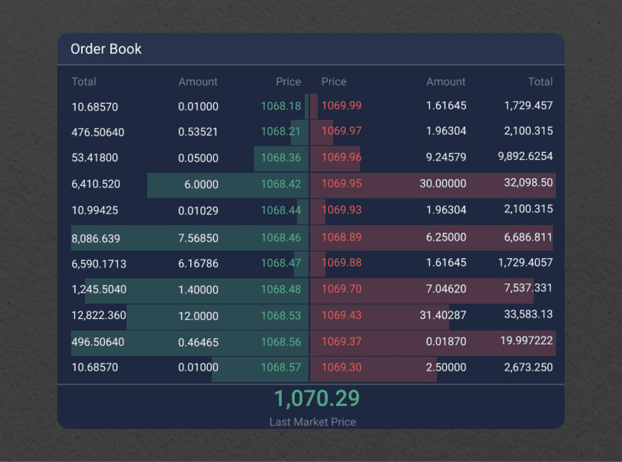Click the left Total column header
Image resolution: width=622 pixels, height=462 pixels.
[x=84, y=81]
